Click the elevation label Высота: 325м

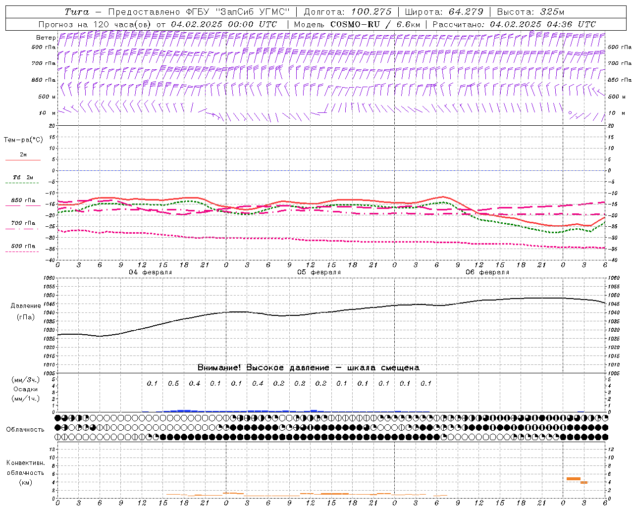tap(530, 12)
